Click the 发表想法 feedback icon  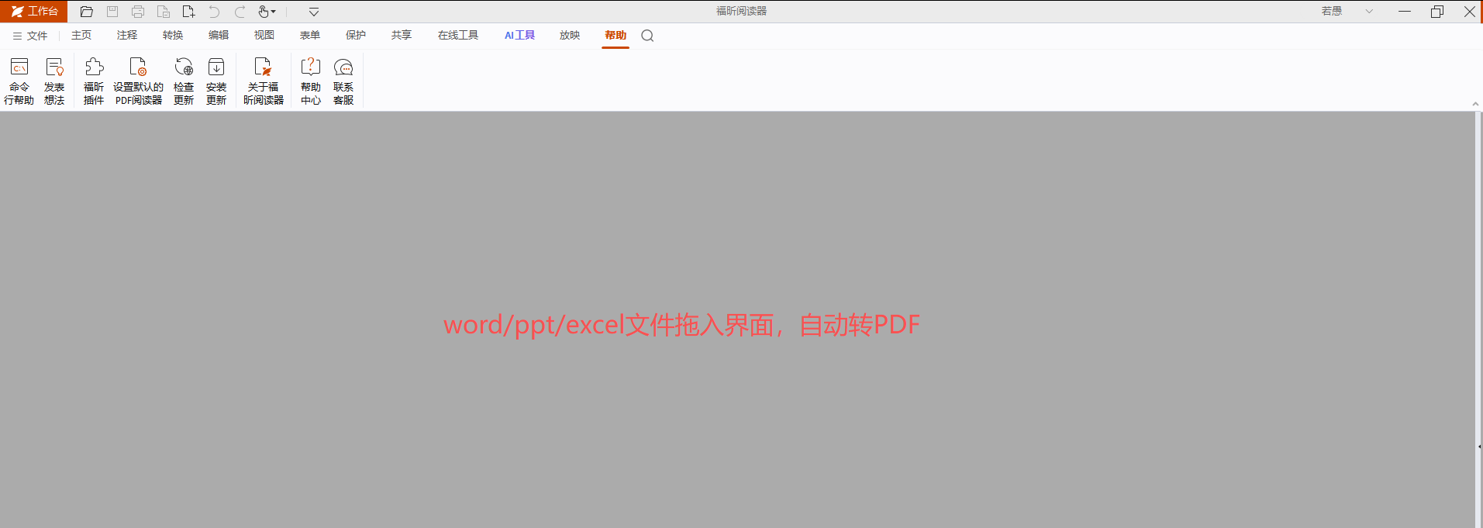54,81
